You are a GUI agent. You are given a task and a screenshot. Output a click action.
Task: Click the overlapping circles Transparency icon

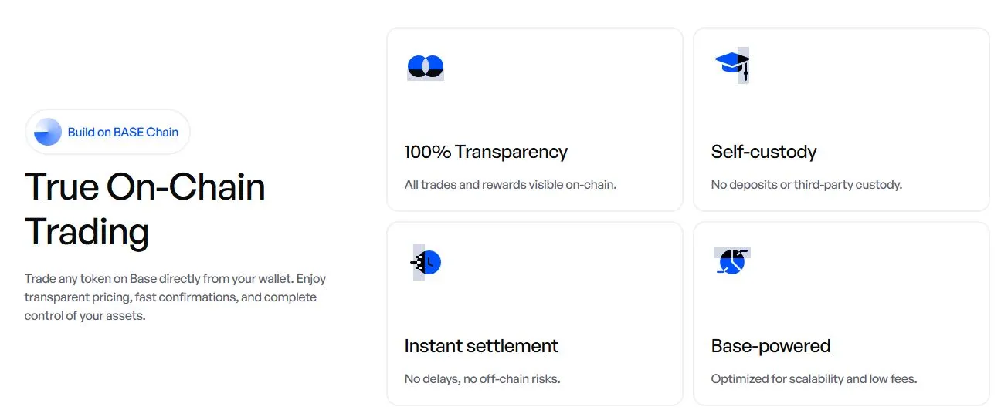425,67
